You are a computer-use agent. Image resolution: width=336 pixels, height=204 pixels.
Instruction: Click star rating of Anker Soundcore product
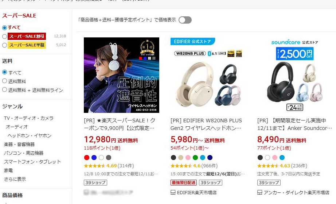point(268,166)
